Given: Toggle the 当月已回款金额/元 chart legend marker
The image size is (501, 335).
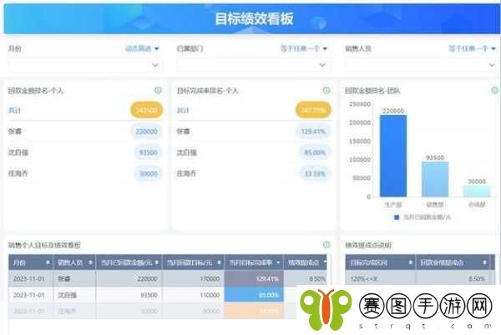Looking at the screenshot, I should pyautogui.click(x=397, y=217).
